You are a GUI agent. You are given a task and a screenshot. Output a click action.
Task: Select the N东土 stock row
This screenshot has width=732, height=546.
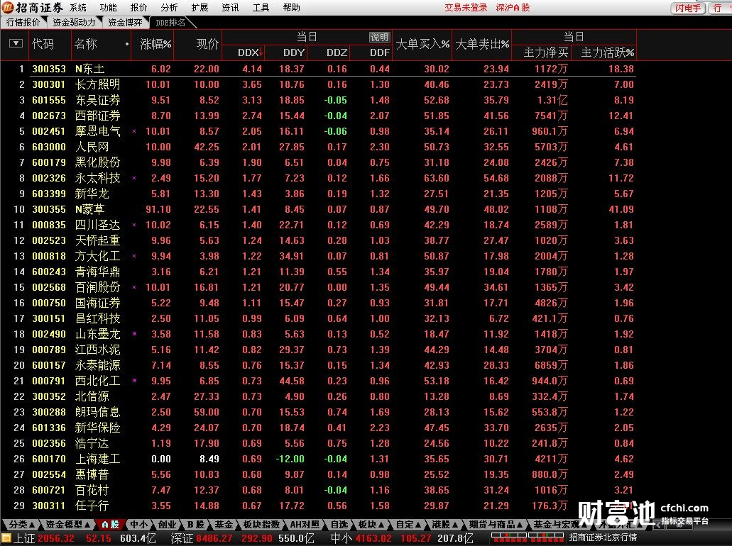point(318,69)
